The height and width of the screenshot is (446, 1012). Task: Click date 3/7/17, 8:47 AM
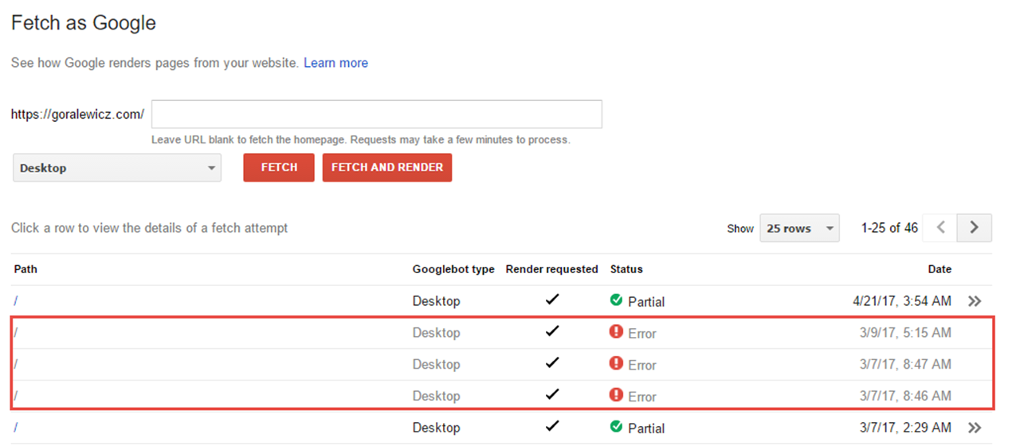904,365
